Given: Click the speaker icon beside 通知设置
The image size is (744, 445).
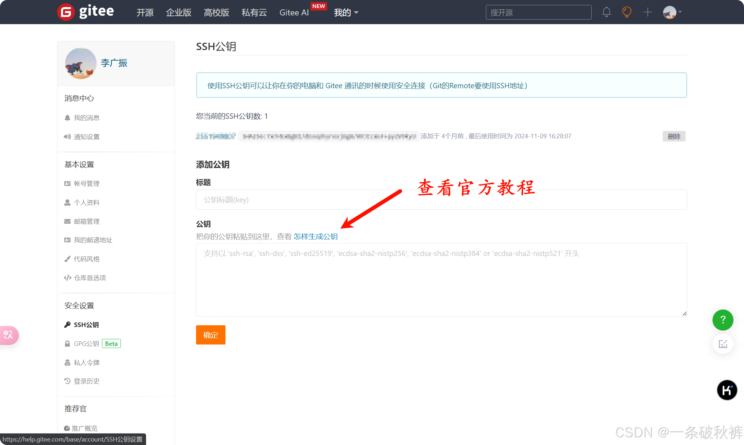Looking at the screenshot, I should 67,137.
